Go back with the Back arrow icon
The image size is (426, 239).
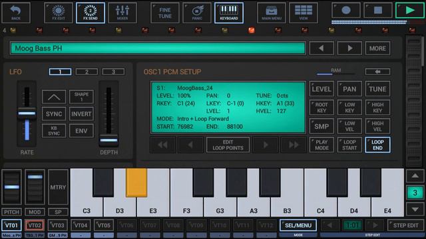click(16, 13)
